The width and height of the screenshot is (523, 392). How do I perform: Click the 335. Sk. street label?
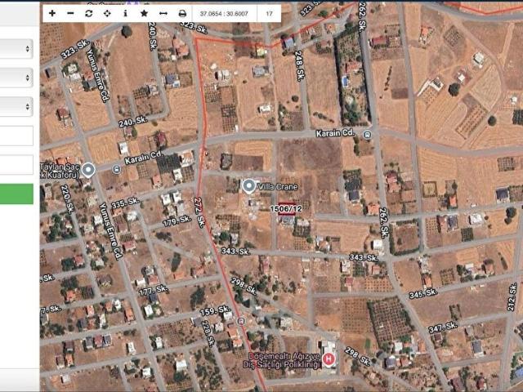click(125, 203)
